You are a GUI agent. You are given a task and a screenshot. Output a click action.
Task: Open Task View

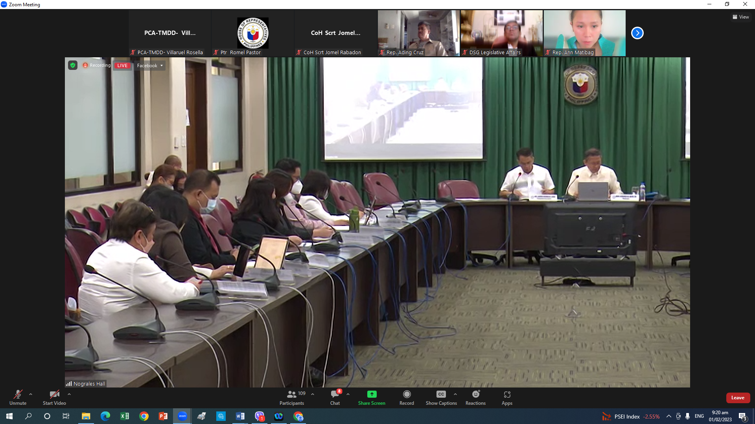click(66, 416)
